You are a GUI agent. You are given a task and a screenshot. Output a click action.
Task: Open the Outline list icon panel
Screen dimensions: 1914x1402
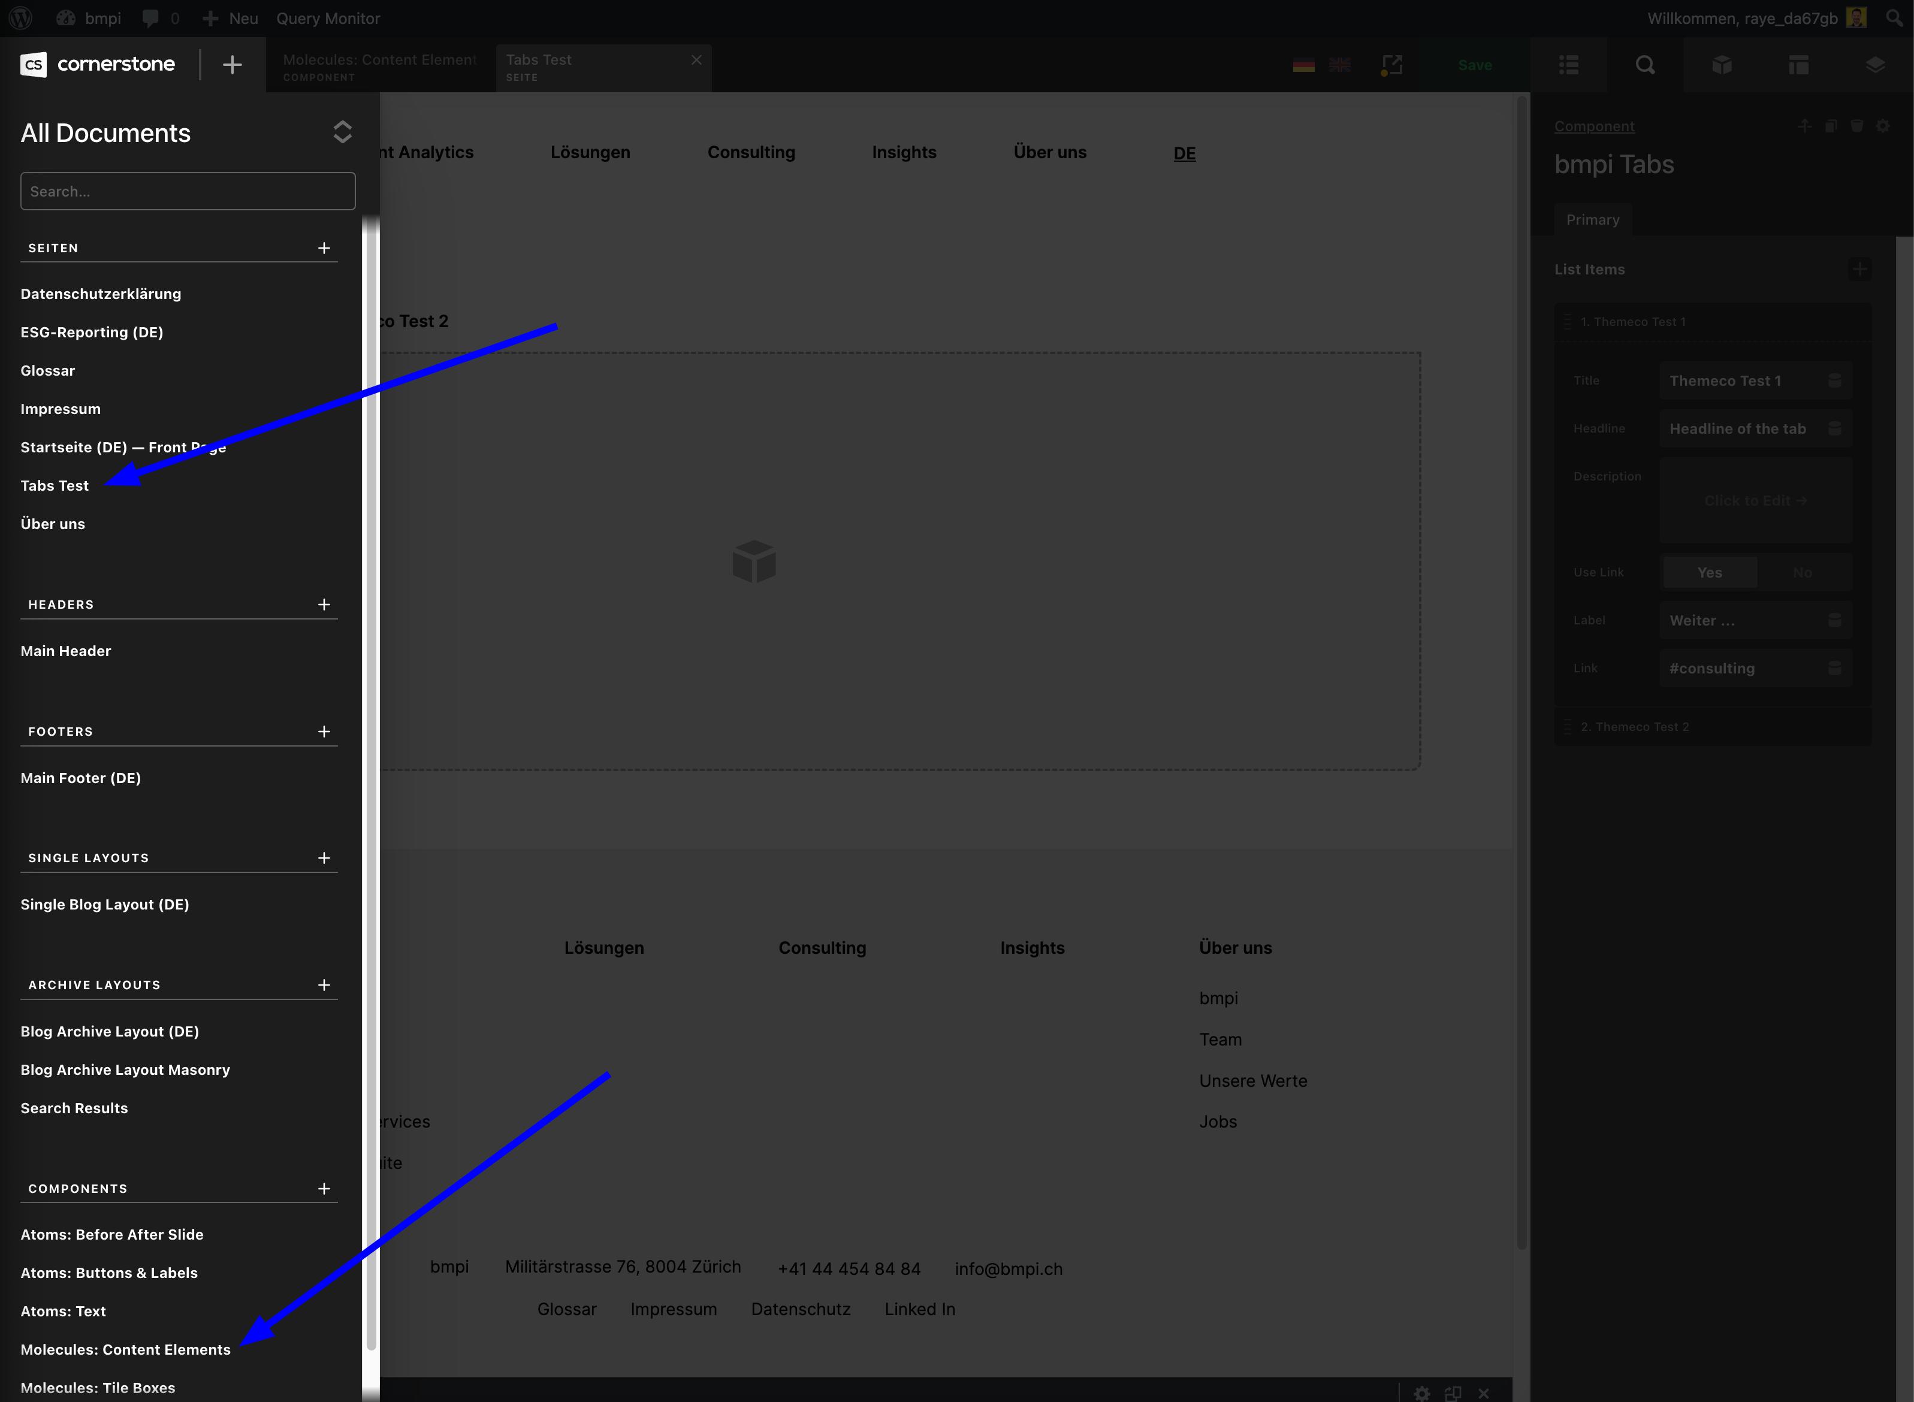point(1568,65)
